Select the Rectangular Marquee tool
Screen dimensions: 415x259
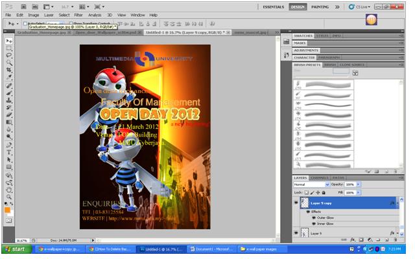click(9, 48)
